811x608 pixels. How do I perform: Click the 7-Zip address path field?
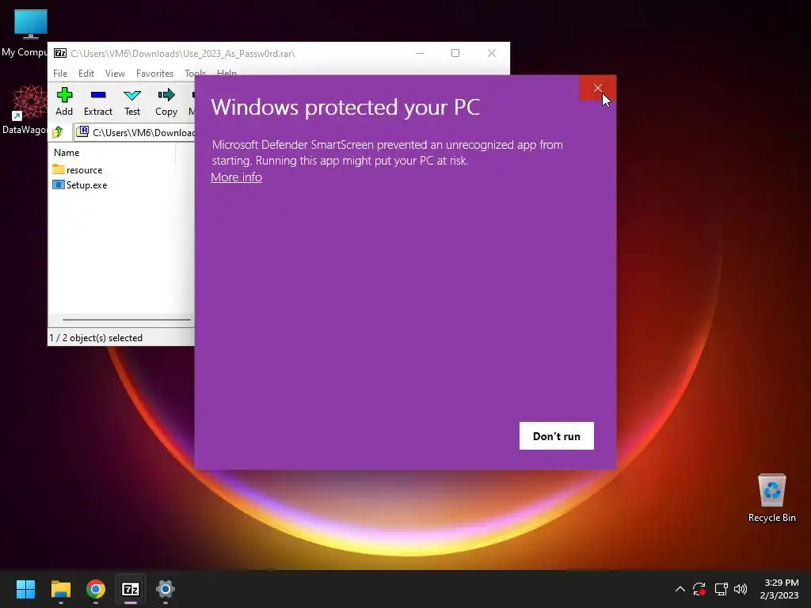pos(135,132)
